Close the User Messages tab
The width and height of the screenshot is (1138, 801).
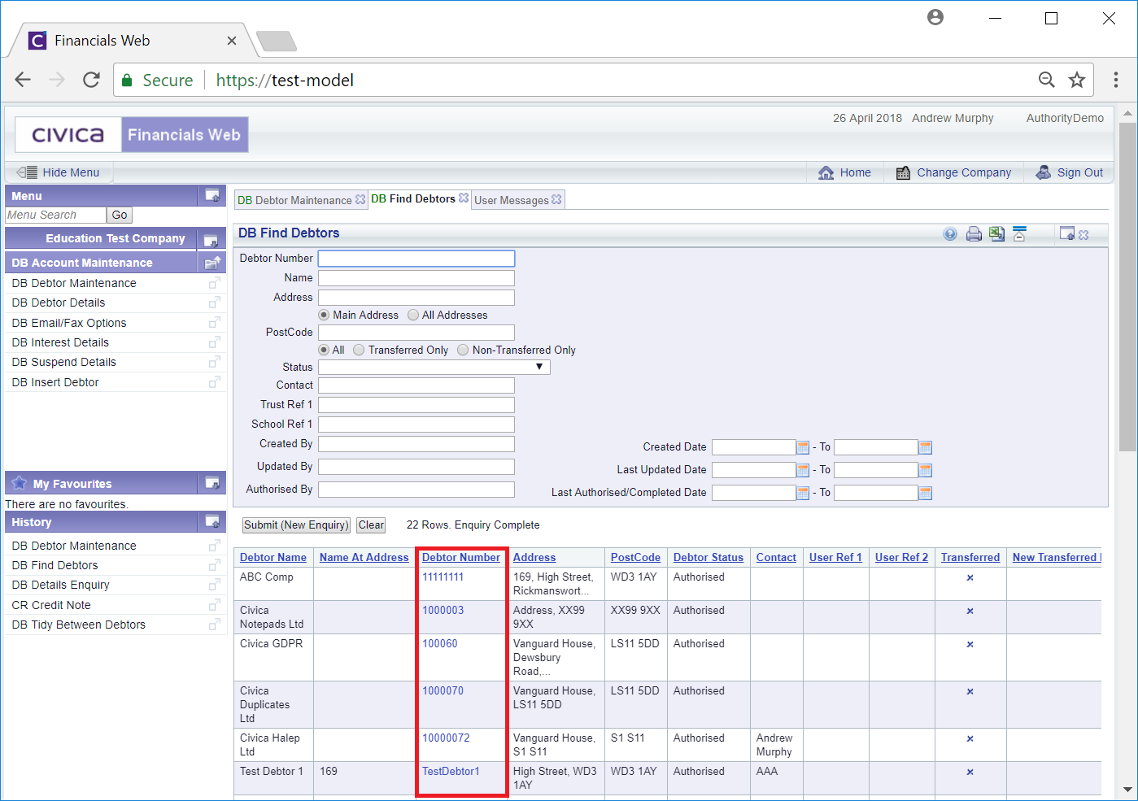(556, 199)
